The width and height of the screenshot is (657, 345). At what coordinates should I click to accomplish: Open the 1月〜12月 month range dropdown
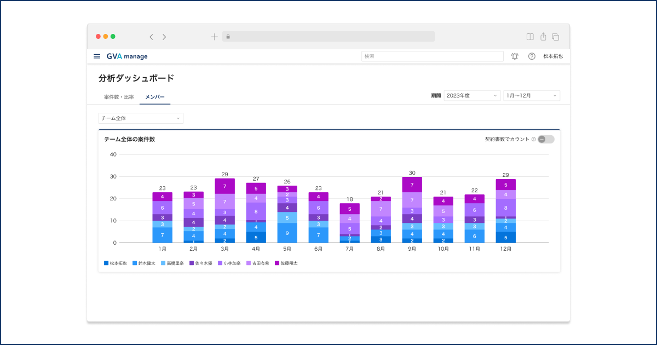tap(531, 96)
